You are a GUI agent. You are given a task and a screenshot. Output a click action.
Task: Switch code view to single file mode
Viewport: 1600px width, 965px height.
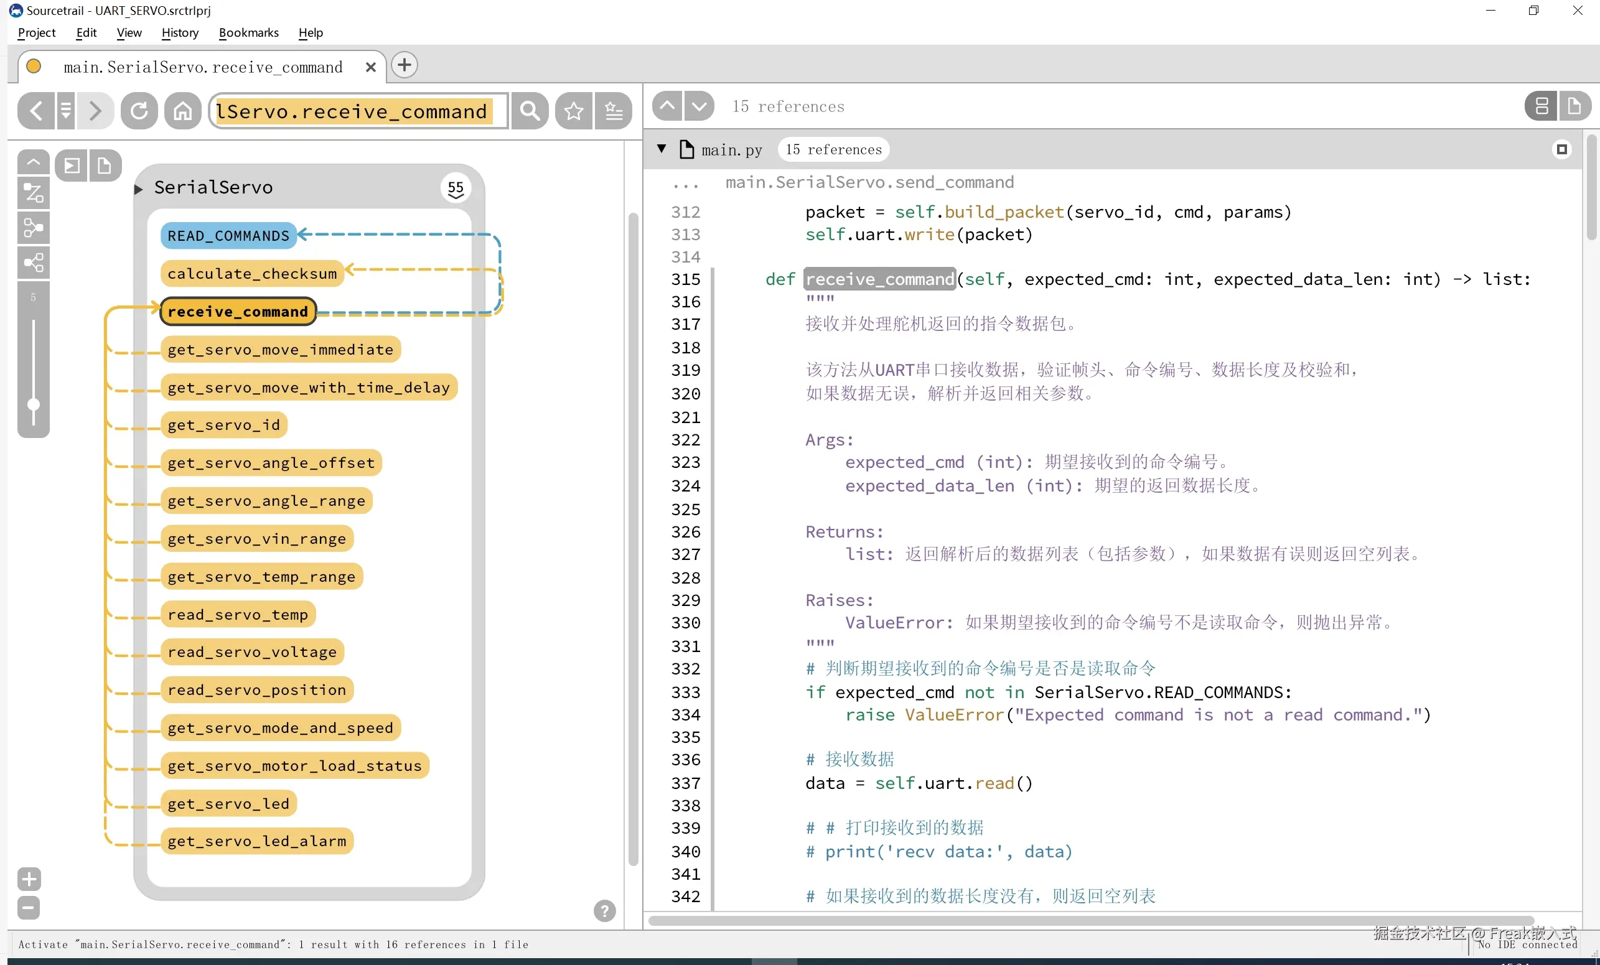[x=1574, y=106]
